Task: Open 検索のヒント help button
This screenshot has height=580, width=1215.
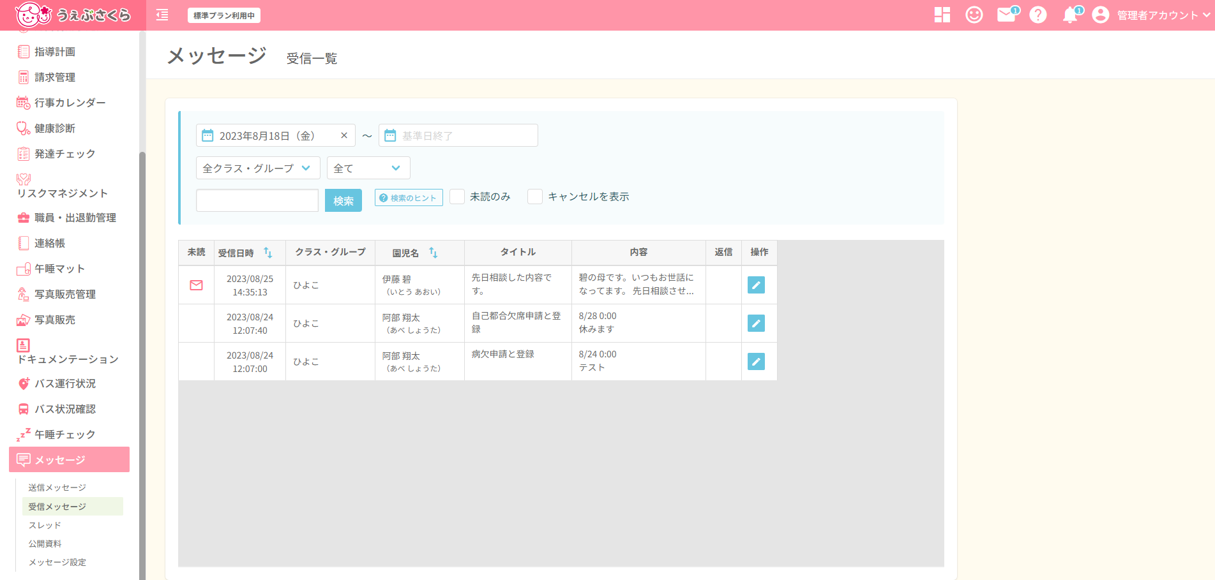Action: [x=409, y=198]
